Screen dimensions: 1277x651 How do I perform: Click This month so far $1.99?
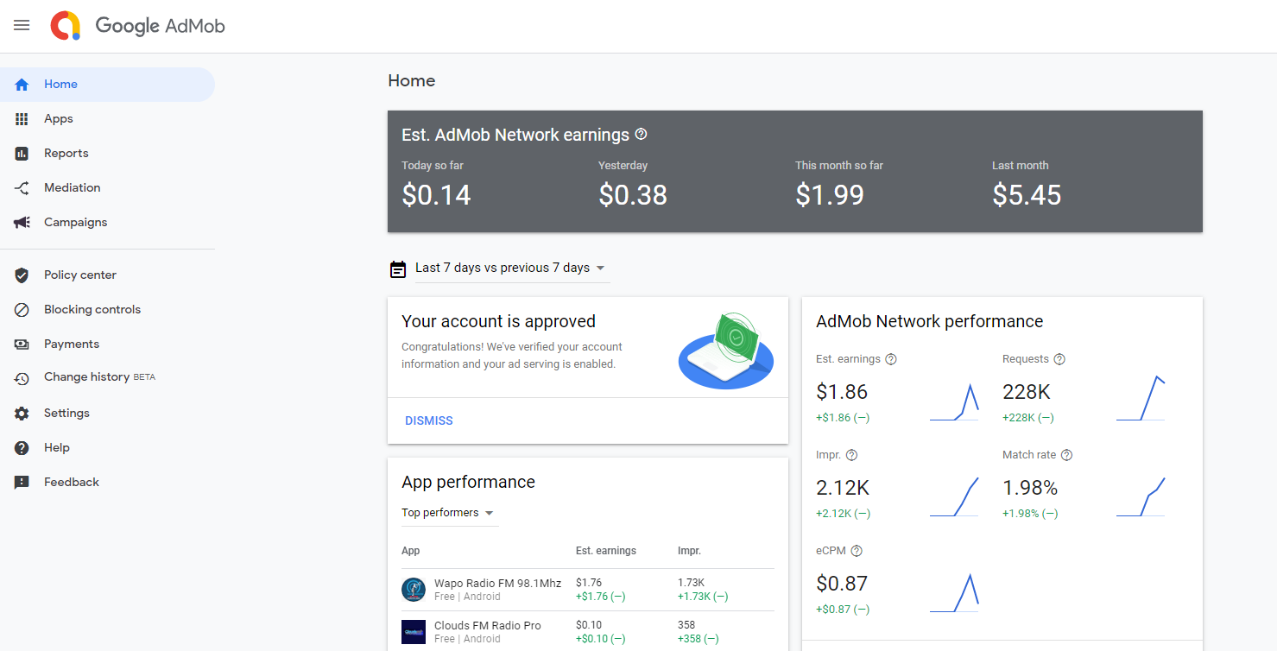tap(830, 195)
